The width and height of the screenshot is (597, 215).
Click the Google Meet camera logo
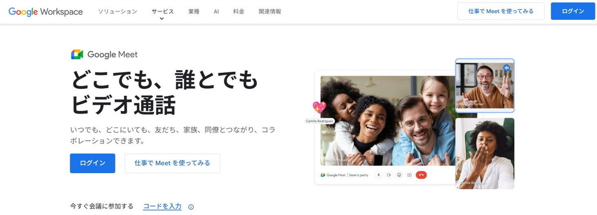point(77,55)
